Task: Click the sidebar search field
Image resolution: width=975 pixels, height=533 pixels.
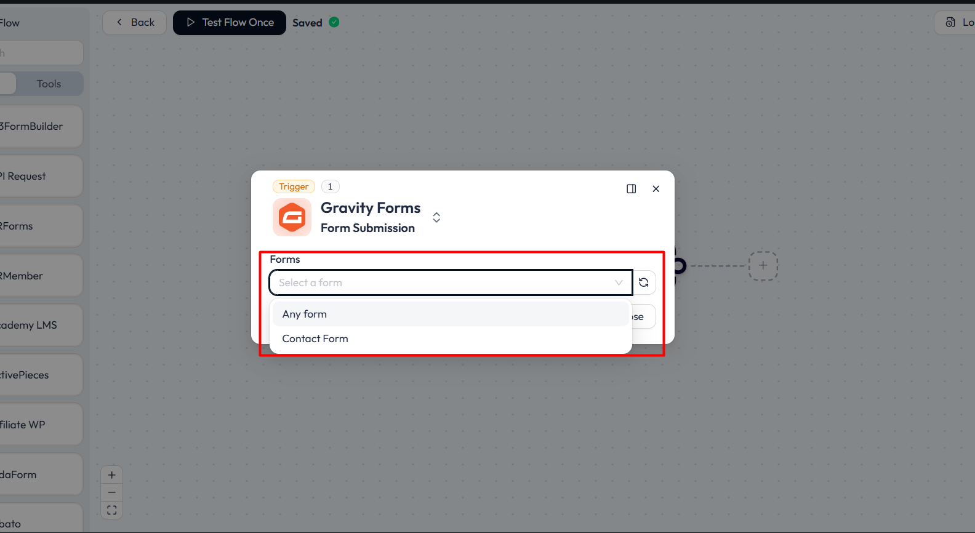Action: [x=41, y=53]
